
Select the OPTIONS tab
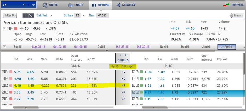(x=101, y=5)
